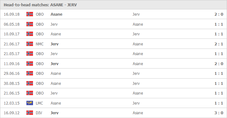Click NMC competition label on 21.06.17 row
This screenshot has width=227, height=118.
(40, 44)
